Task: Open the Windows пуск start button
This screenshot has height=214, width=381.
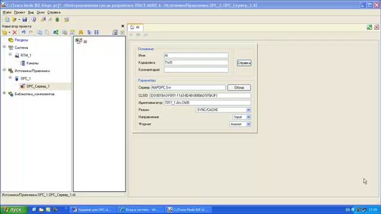Action: click(14, 210)
